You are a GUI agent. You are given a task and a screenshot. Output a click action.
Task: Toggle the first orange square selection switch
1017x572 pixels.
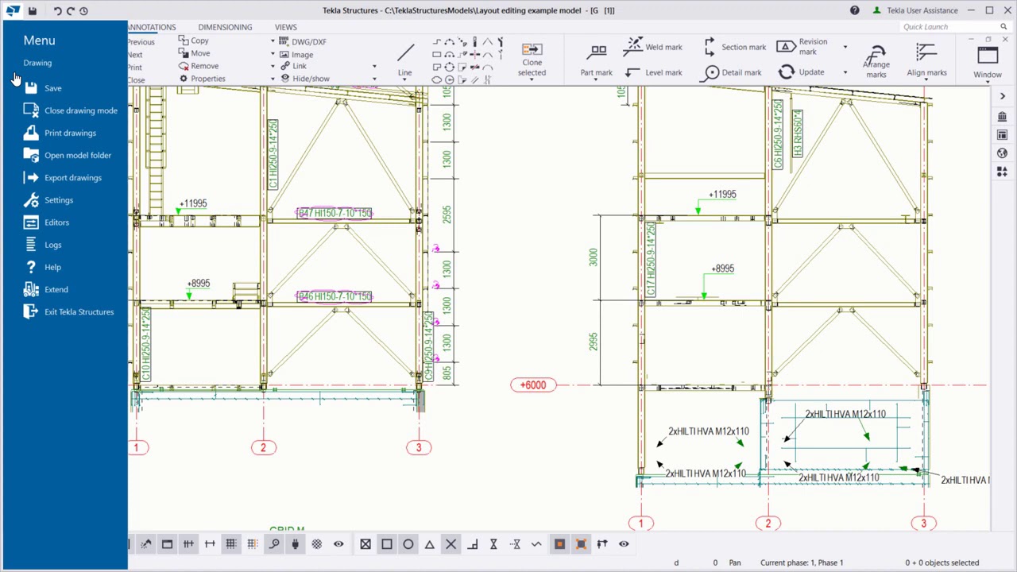pyautogui.click(x=559, y=544)
